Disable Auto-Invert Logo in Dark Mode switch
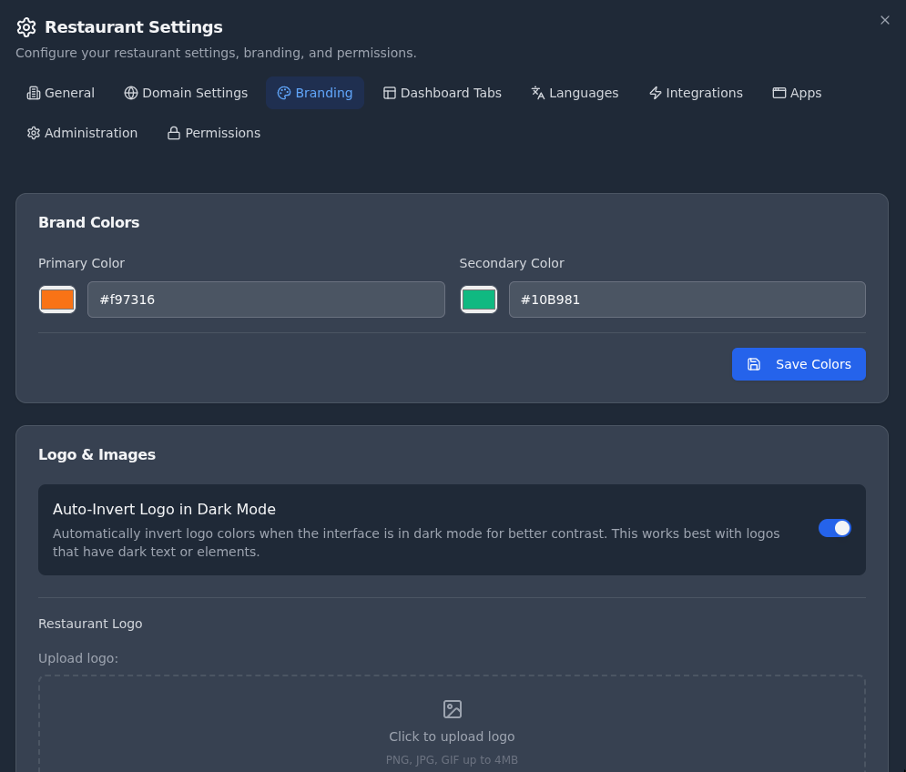The width and height of the screenshot is (906, 772). tap(834, 528)
